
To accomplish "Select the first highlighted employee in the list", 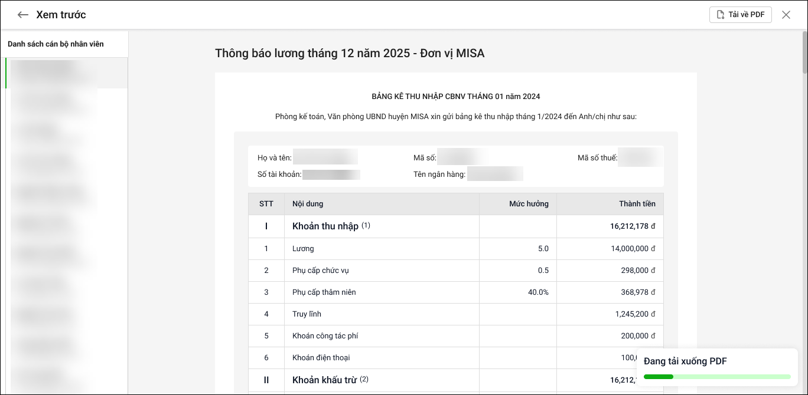I will [x=65, y=73].
